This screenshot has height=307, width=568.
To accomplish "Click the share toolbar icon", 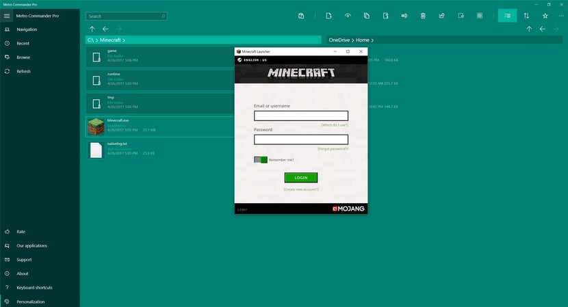I will coord(442,16).
